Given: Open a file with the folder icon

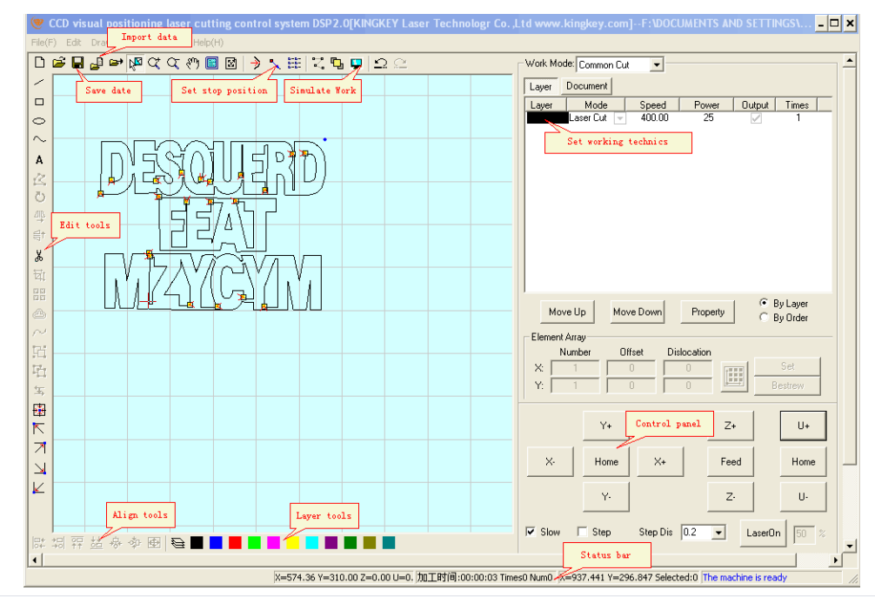Looking at the screenshot, I should (58, 63).
